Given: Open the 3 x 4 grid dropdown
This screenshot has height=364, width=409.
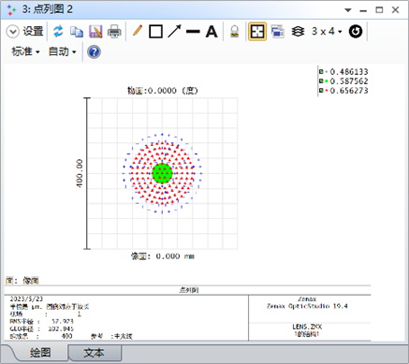Looking at the screenshot, I should pyautogui.click(x=327, y=31).
